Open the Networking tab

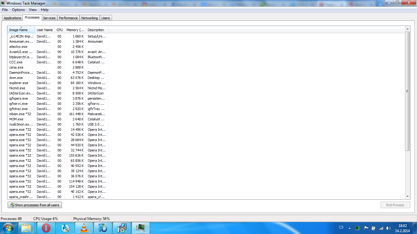click(x=89, y=18)
